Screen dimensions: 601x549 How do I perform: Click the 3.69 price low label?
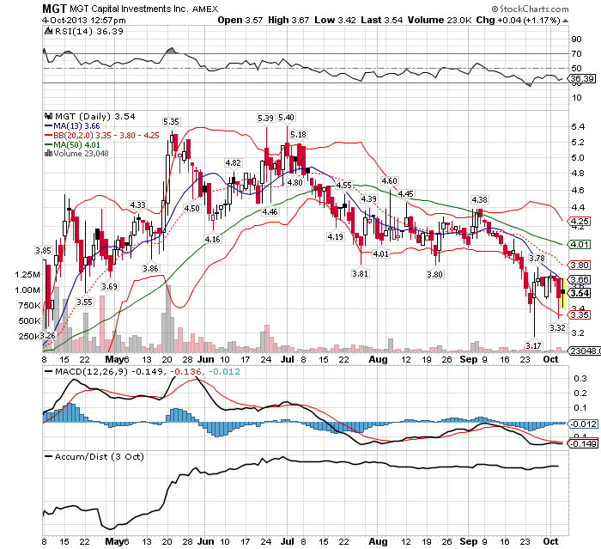point(109,286)
